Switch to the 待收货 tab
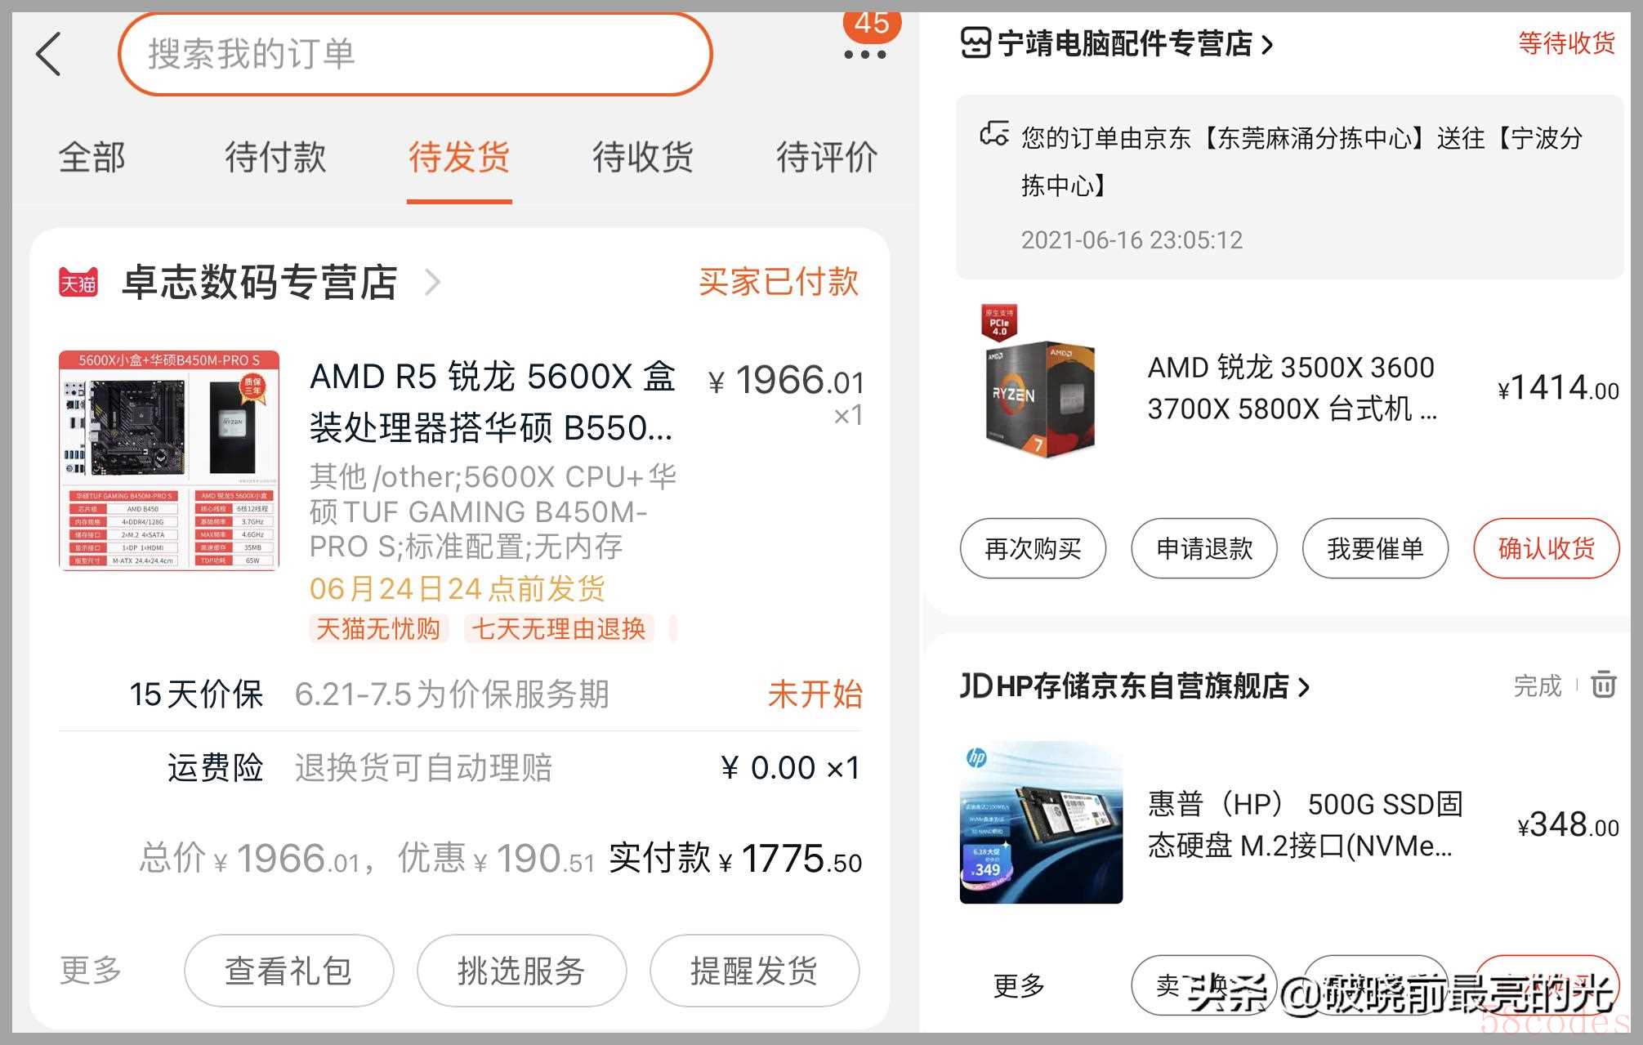 (x=643, y=157)
